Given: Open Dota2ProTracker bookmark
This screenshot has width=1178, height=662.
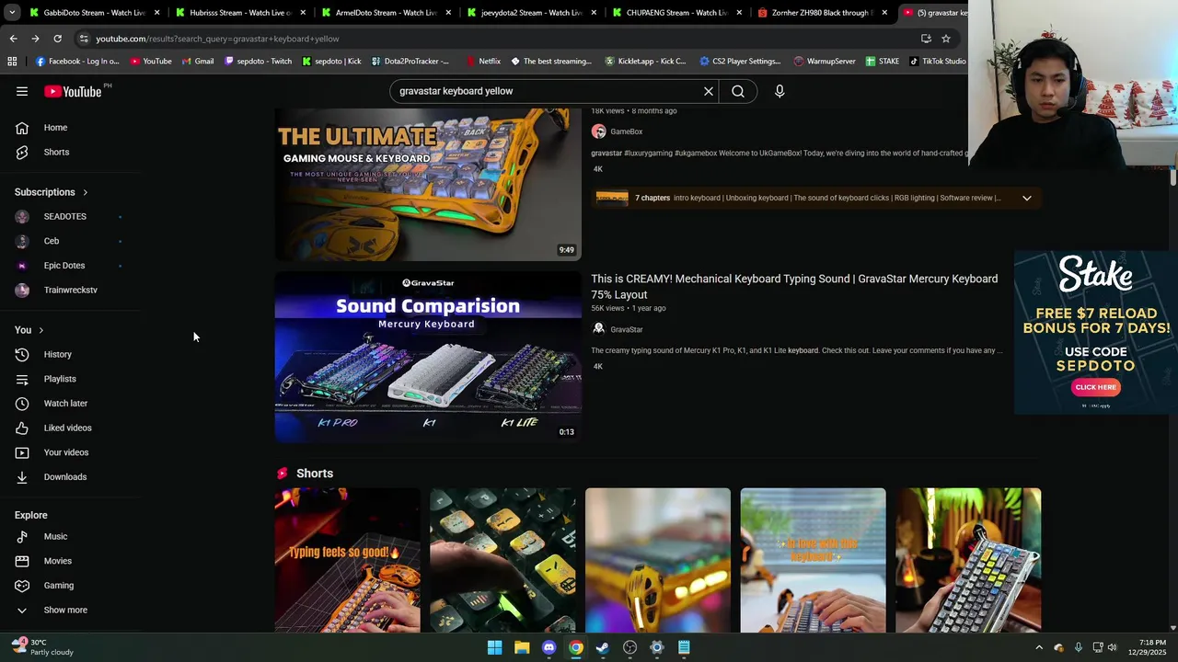Looking at the screenshot, I should coord(410,62).
